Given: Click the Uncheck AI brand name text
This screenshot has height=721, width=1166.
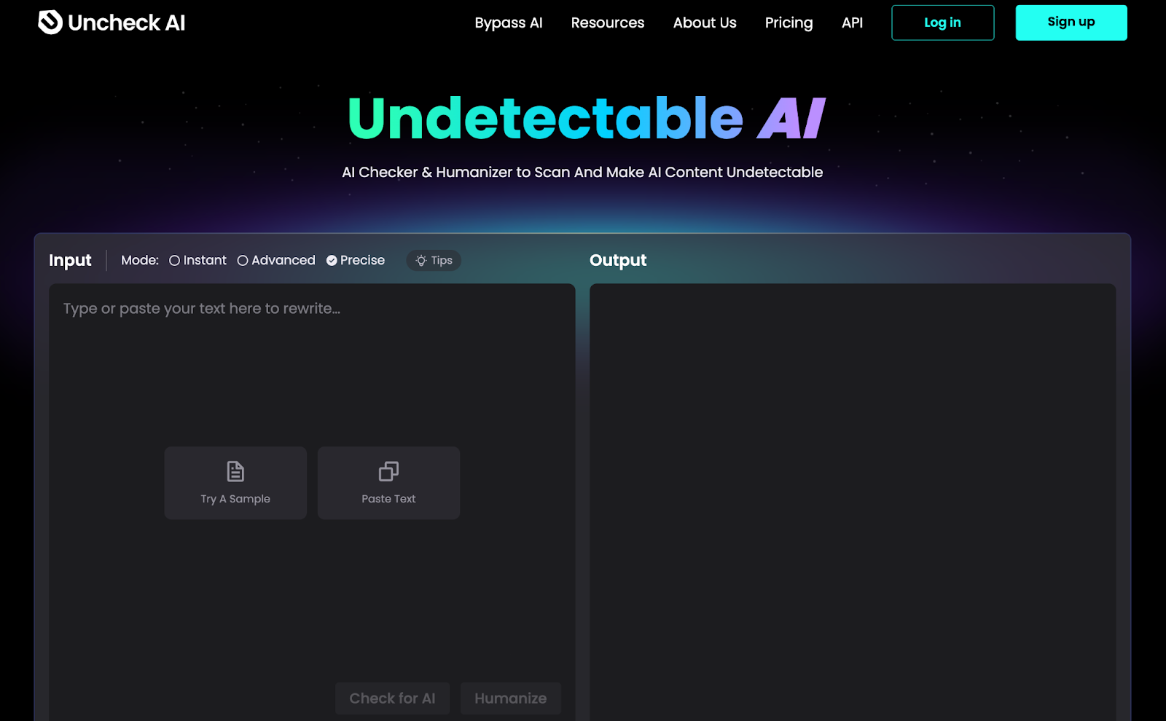Looking at the screenshot, I should point(126,23).
